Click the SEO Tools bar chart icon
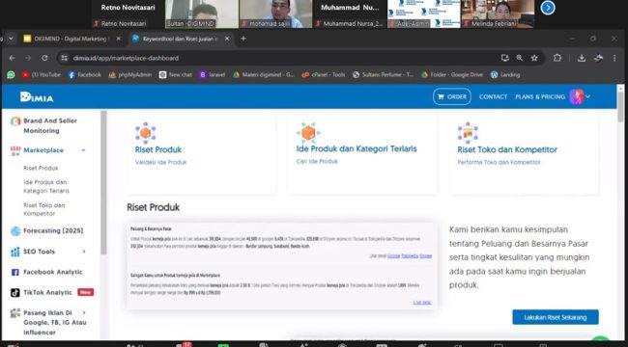The image size is (628, 347). [x=15, y=252]
